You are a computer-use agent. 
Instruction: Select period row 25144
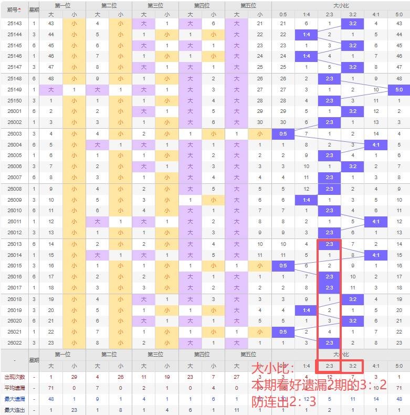[x=205, y=34]
